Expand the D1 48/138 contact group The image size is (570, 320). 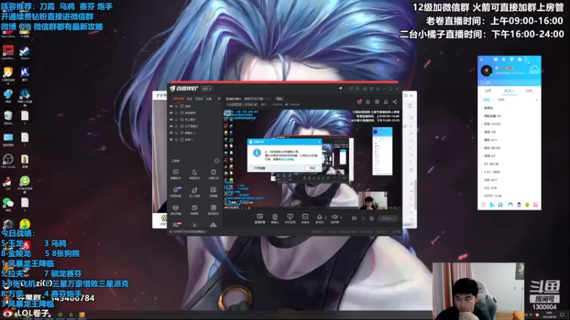[x=509, y=164]
